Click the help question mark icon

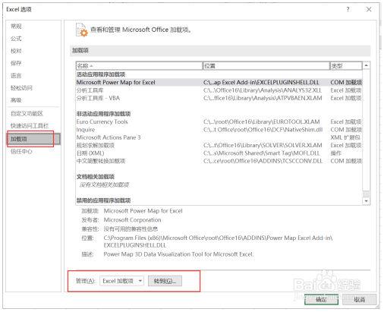tap(348, 10)
